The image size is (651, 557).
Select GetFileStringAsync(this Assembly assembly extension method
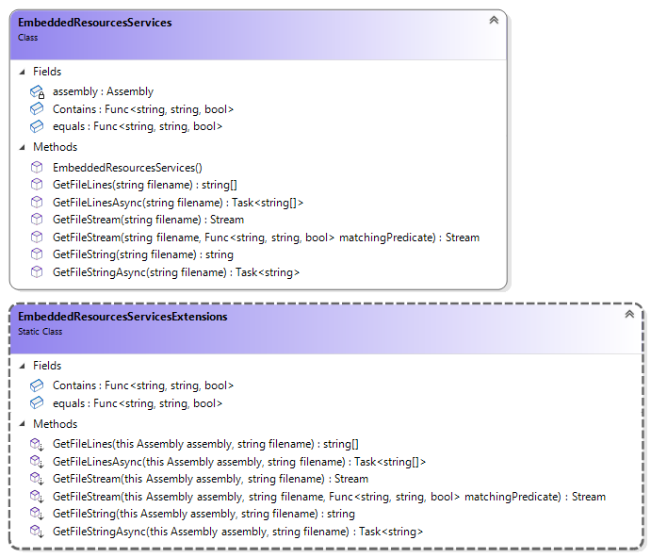tap(238, 532)
